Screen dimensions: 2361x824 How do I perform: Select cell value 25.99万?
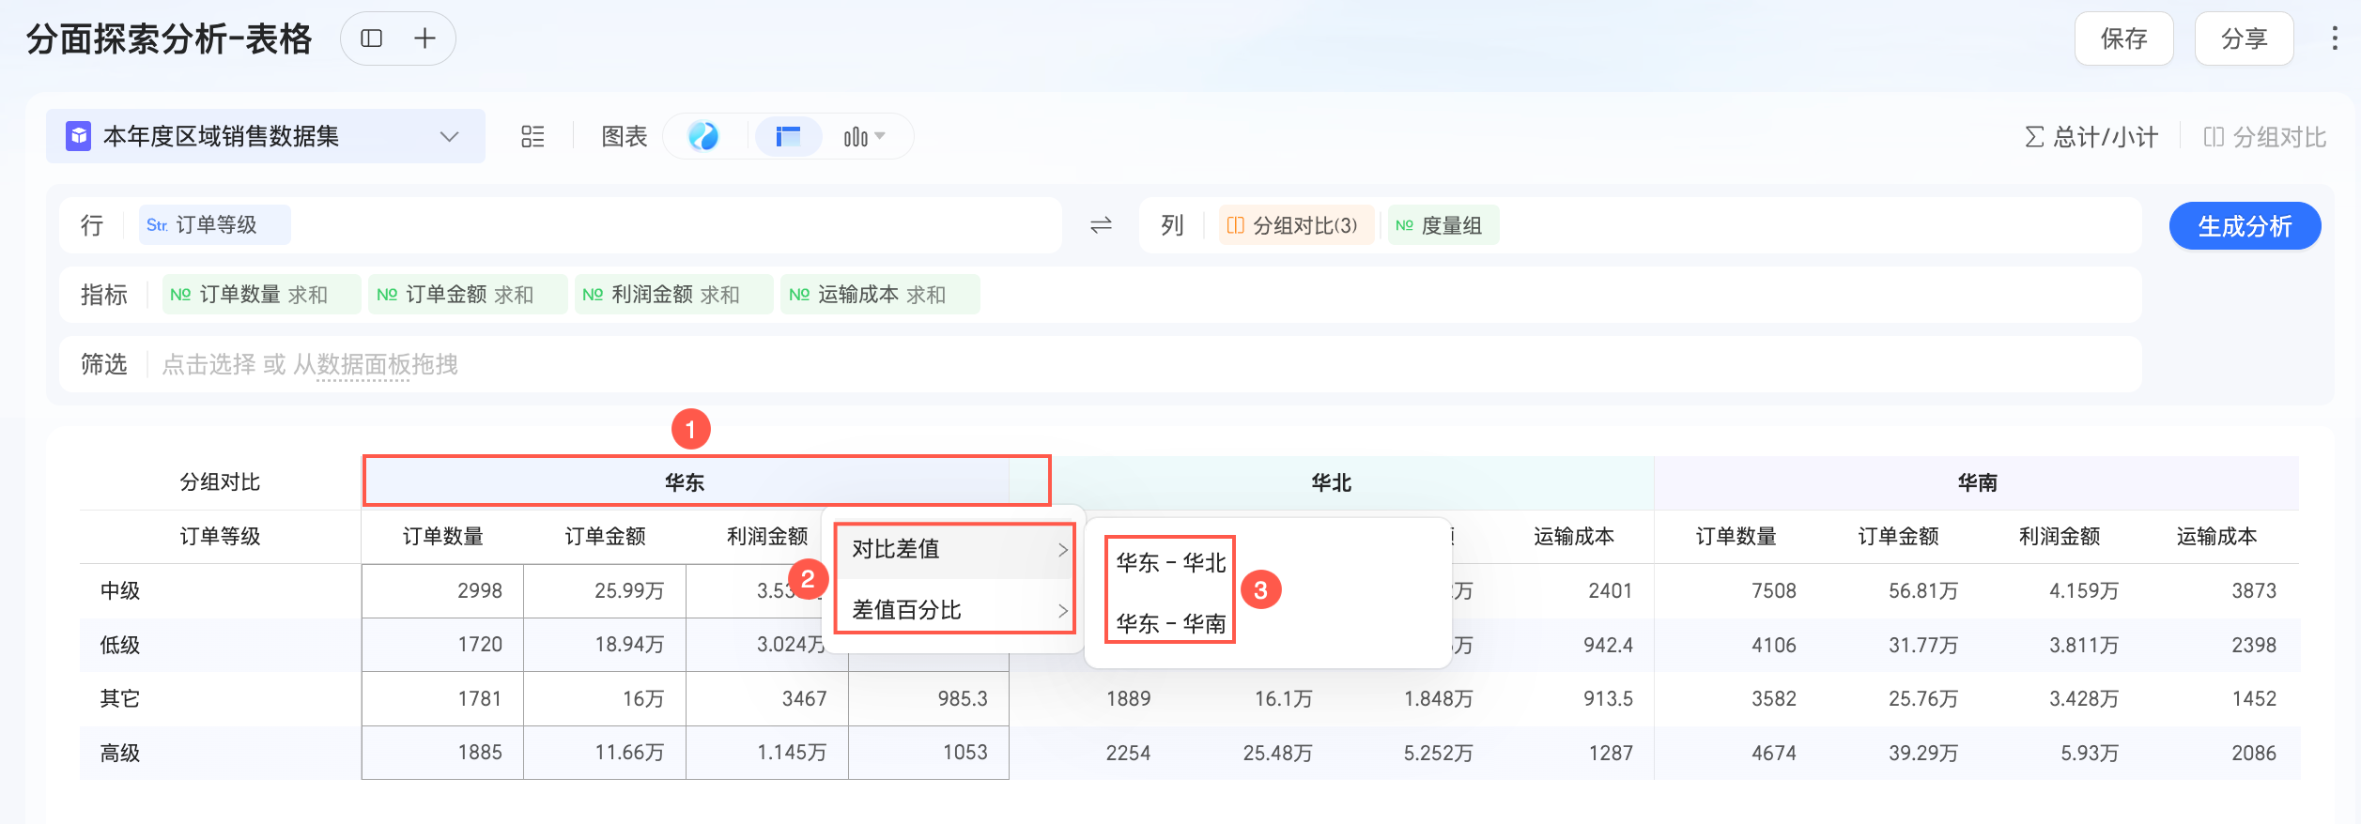pos(629,591)
